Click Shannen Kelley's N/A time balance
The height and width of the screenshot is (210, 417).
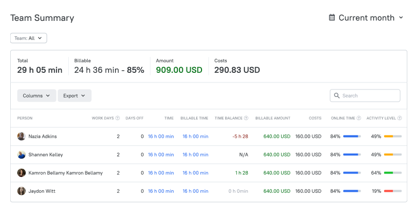pos(243,155)
